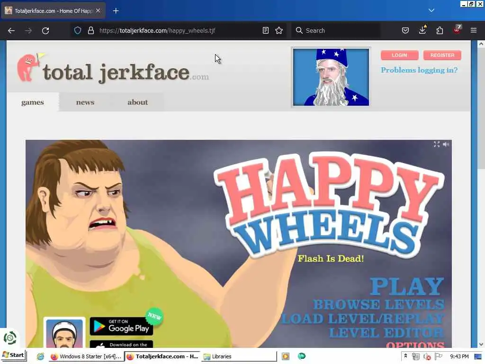Screen dimensions: 485x364
Task: Click the browser forward arrow
Action: [x=28, y=31]
